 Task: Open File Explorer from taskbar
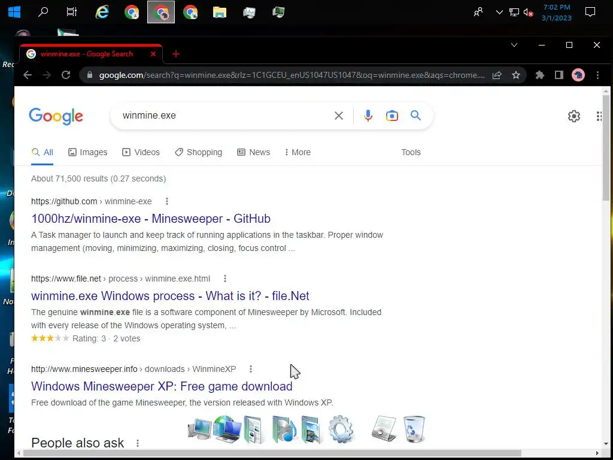pos(220,12)
